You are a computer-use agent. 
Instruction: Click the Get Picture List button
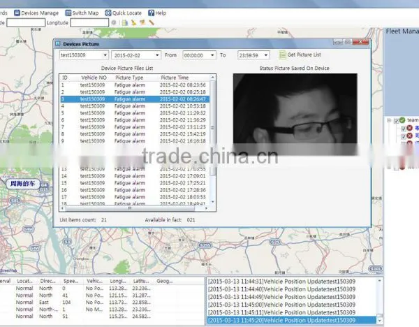tap(300, 54)
